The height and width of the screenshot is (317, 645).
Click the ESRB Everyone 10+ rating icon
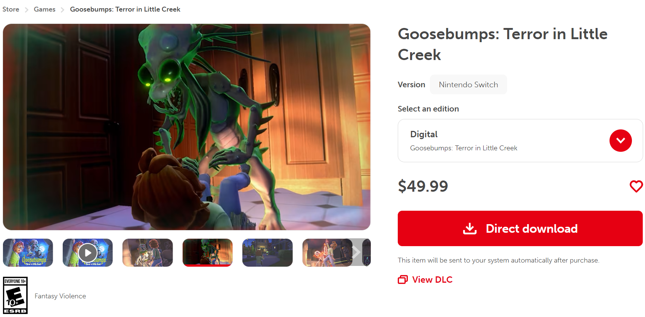[x=15, y=295]
